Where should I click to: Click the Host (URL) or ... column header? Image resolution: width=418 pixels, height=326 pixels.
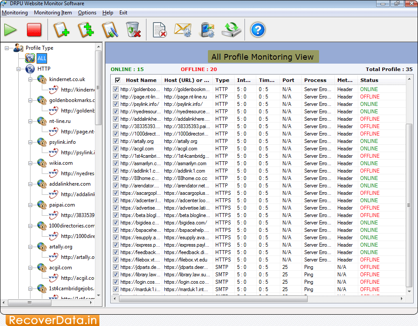(187, 80)
